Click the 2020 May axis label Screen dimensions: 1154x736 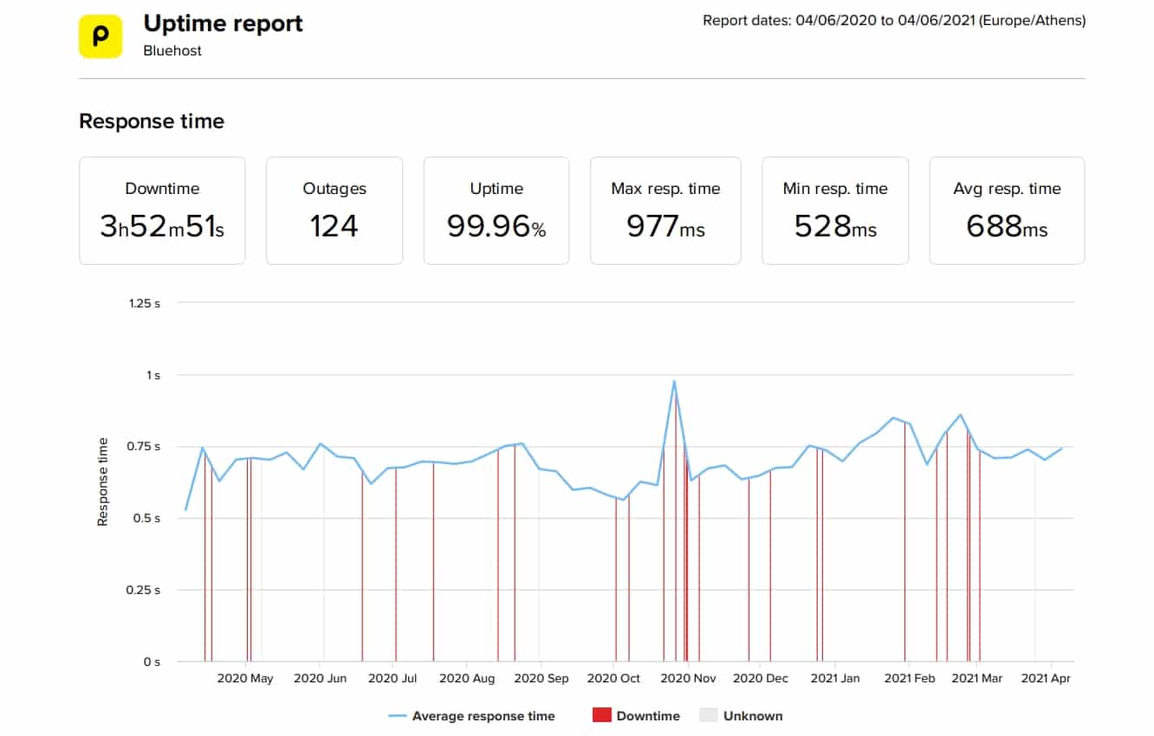[x=245, y=678]
